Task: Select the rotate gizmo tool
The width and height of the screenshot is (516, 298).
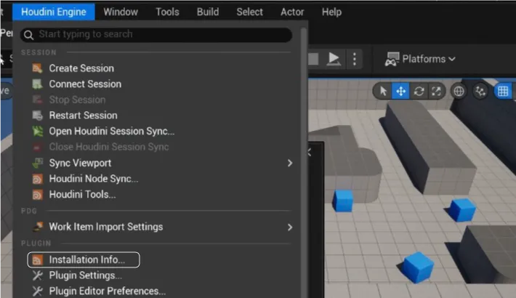Action: (419, 91)
